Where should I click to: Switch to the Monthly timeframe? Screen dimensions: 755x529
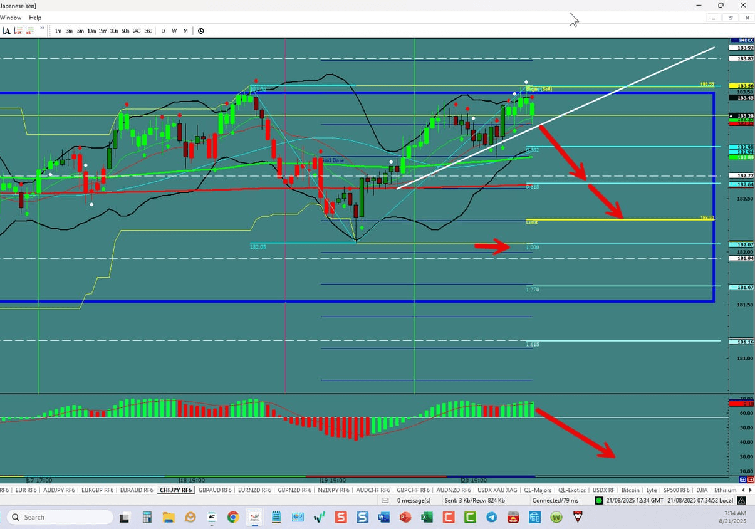[185, 31]
